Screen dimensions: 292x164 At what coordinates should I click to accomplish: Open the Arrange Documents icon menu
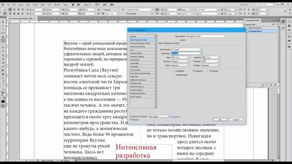113,5
